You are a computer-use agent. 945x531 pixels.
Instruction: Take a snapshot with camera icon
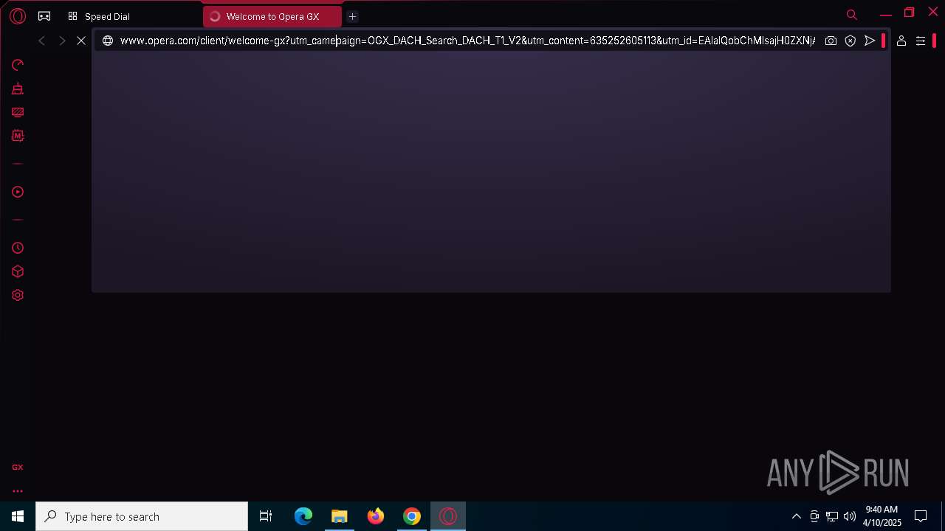[831, 41]
